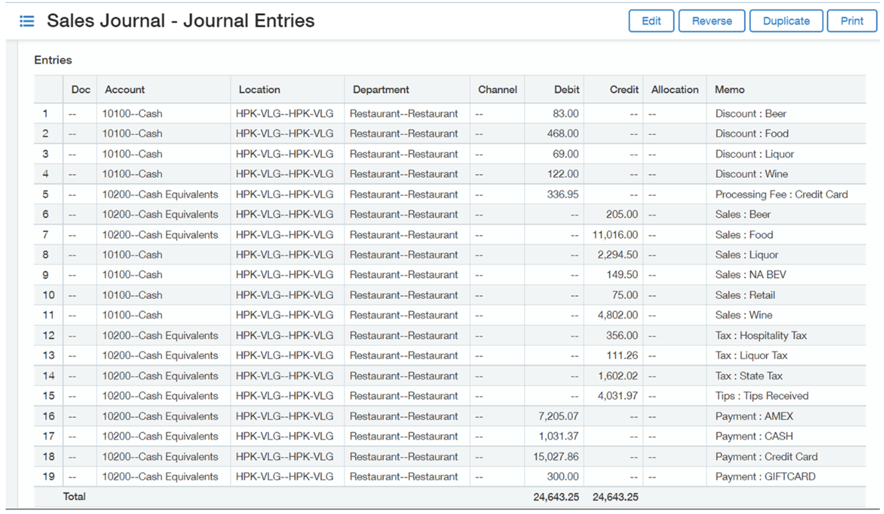Click the Duplicate button
Screen dimensions: 884x514
(786, 20)
